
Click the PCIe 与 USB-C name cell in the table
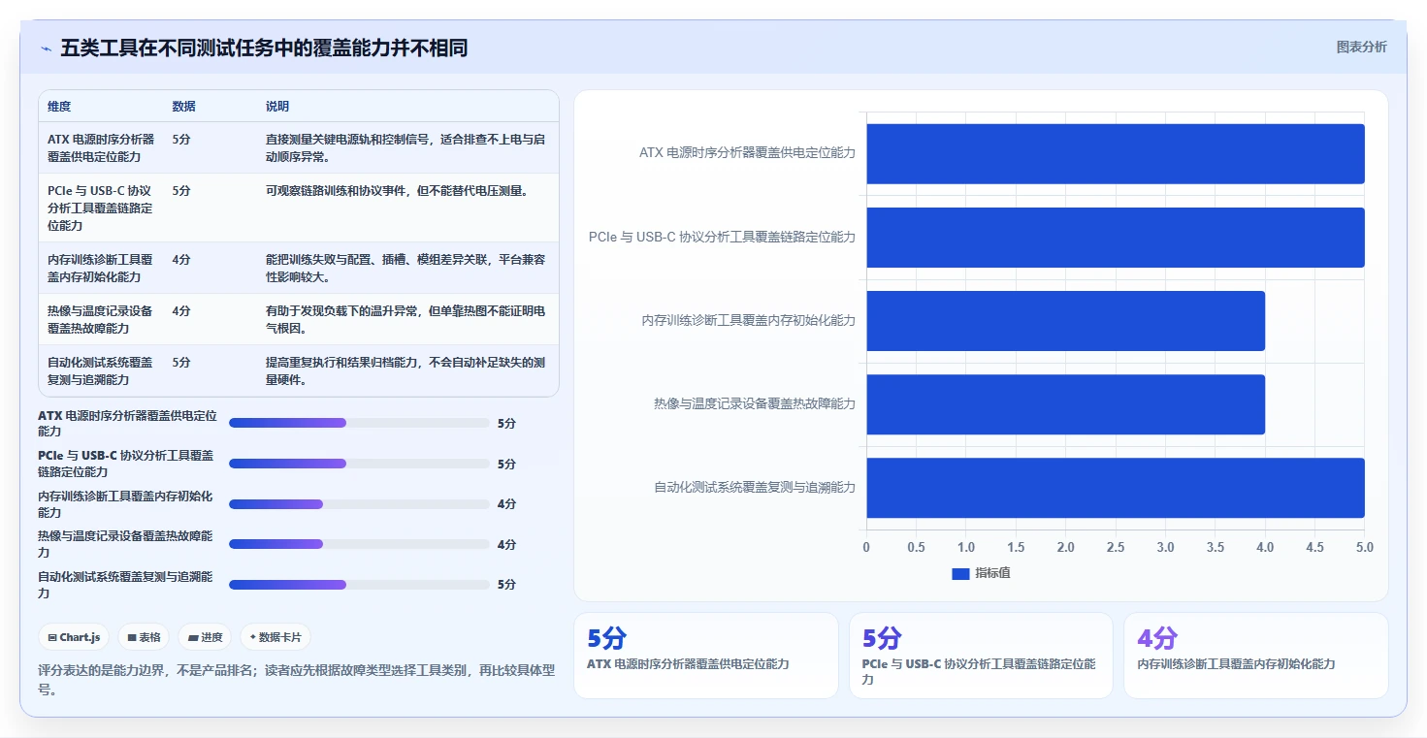click(x=101, y=208)
